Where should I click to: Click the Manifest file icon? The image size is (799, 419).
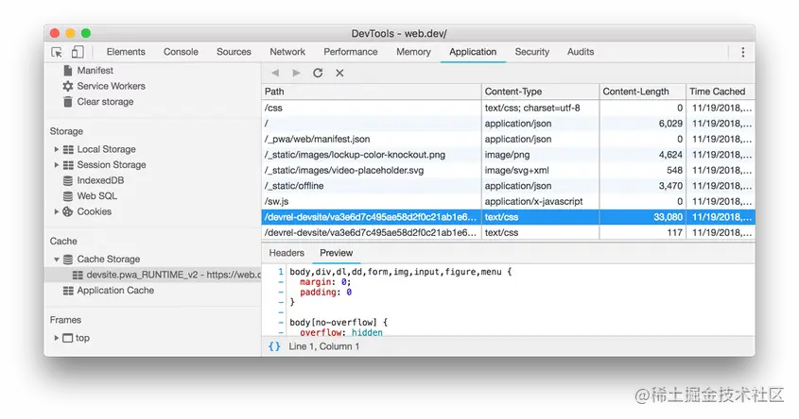[68, 70]
